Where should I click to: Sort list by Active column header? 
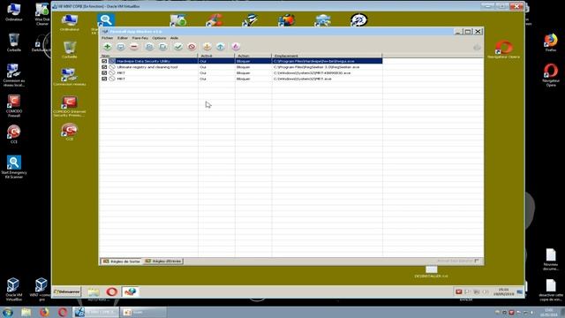(216, 56)
